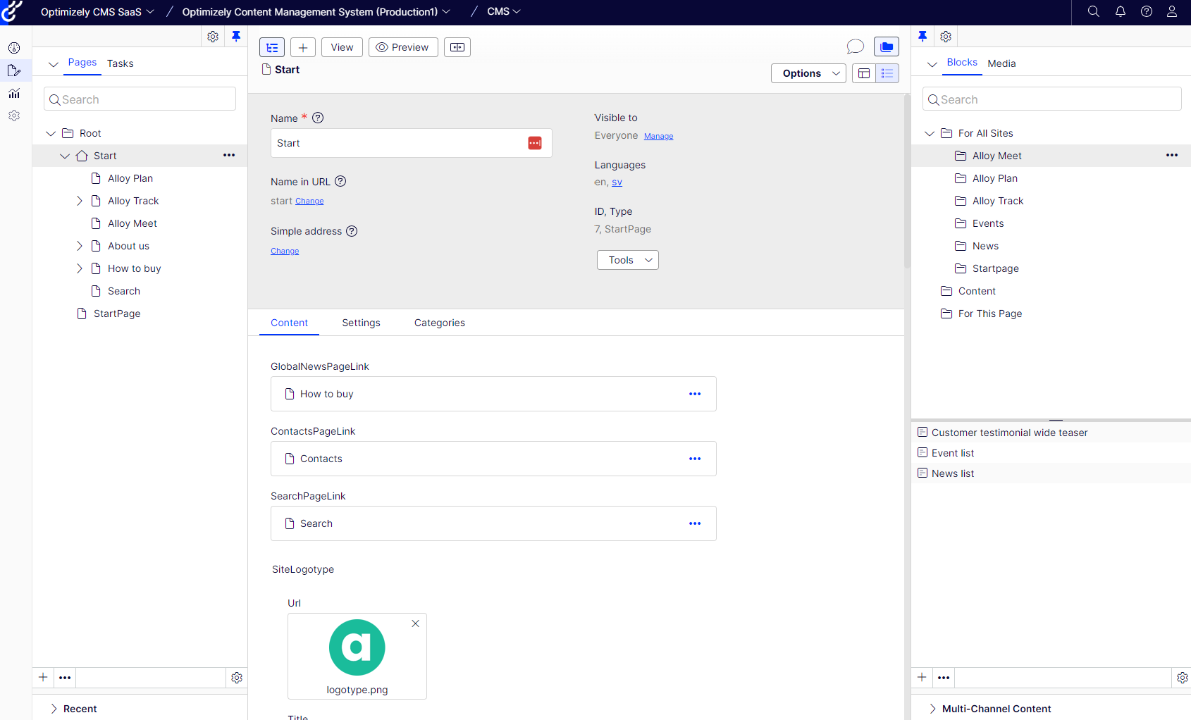Viewport: 1191px width, 720px height.
Task: Show help for Name in URL
Action: [340, 181]
